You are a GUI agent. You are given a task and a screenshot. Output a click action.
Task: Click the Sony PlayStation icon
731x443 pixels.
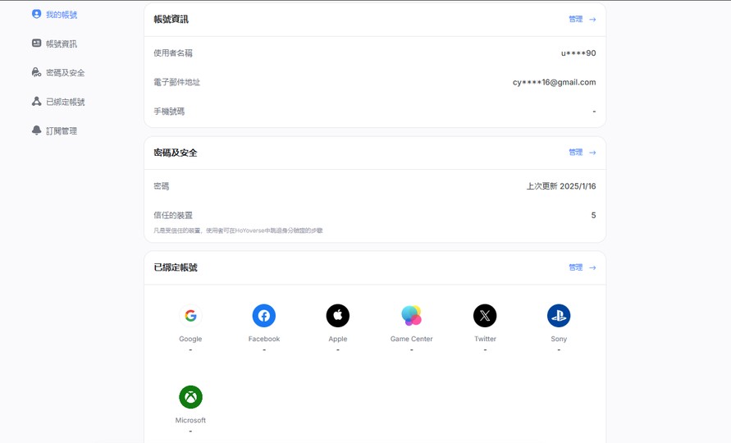tap(559, 316)
